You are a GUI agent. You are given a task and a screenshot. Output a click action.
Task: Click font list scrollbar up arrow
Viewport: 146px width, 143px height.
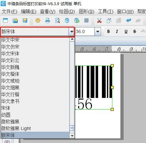[x=72, y=39]
